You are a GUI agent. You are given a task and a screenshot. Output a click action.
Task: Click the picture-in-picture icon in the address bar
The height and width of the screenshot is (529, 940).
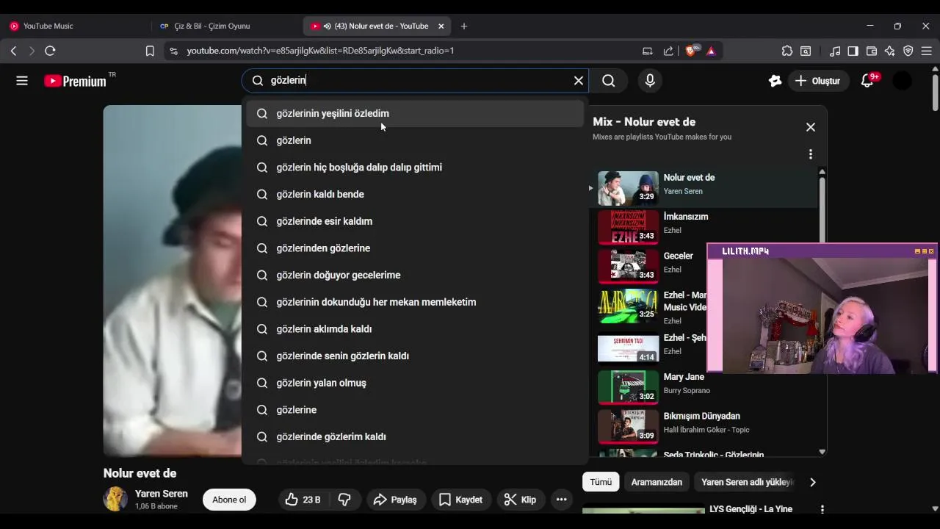(x=647, y=51)
